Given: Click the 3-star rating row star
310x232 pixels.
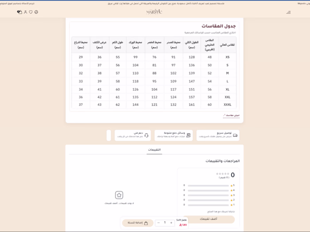Looking at the screenshot, I should (x=232, y=195).
